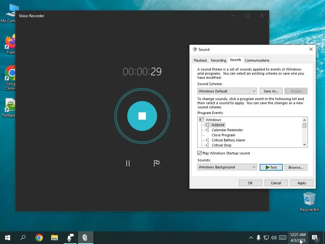Image resolution: width=325 pixels, height=244 pixels.
Task: Open the Recycle Bin desktop icon
Action: coord(309,202)
